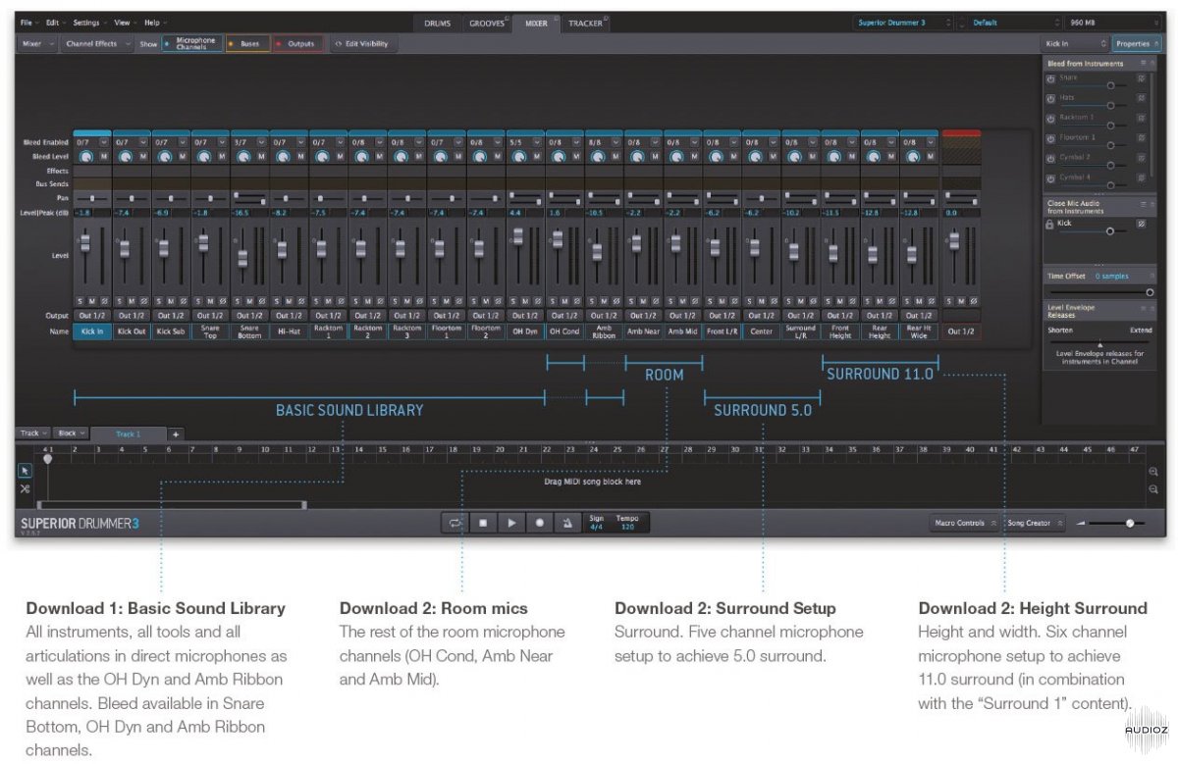This screenshot has width=1178, height=764.
Task: Open the Default preset dropdown
Action: coord(1011,22)
